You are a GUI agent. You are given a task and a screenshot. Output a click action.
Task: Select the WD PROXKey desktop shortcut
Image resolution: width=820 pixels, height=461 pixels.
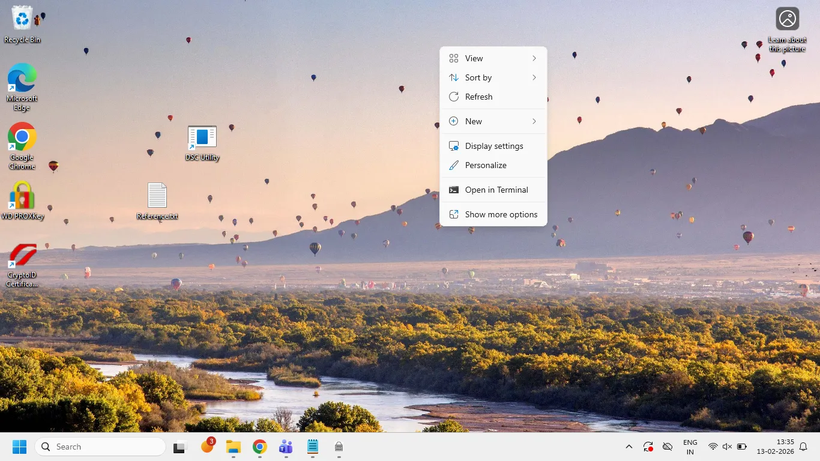point(22,200)
